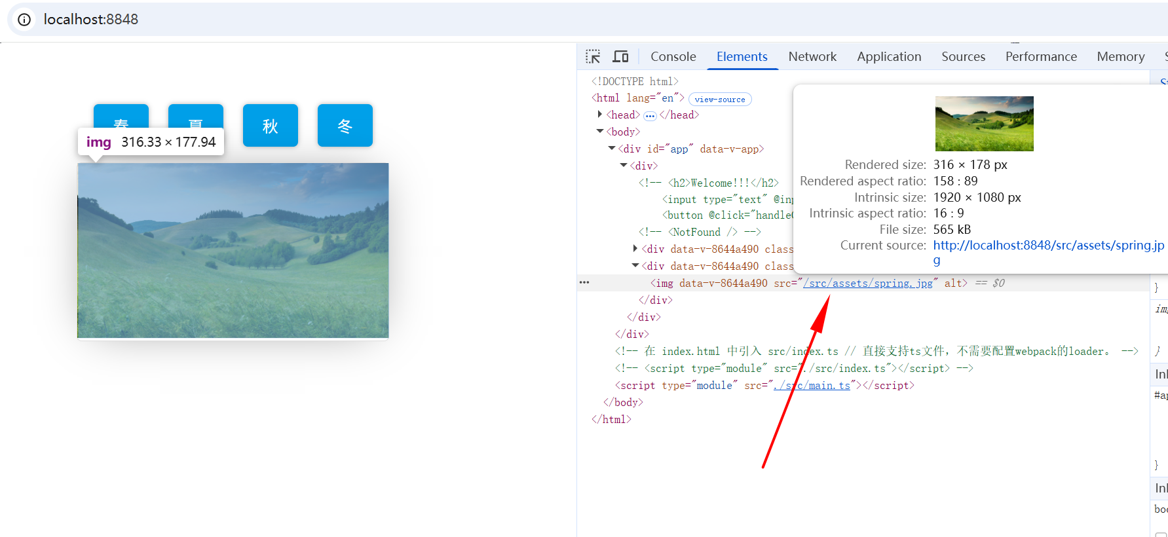Open the Network tab

[812, 56]
